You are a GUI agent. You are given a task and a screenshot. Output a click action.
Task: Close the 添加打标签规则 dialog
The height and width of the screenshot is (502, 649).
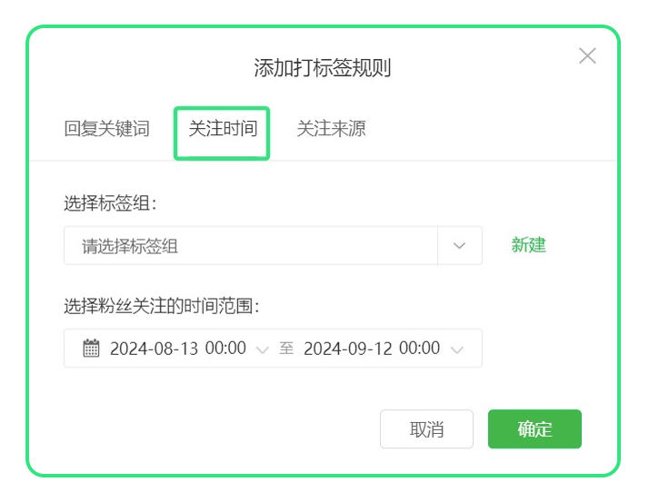587,55
